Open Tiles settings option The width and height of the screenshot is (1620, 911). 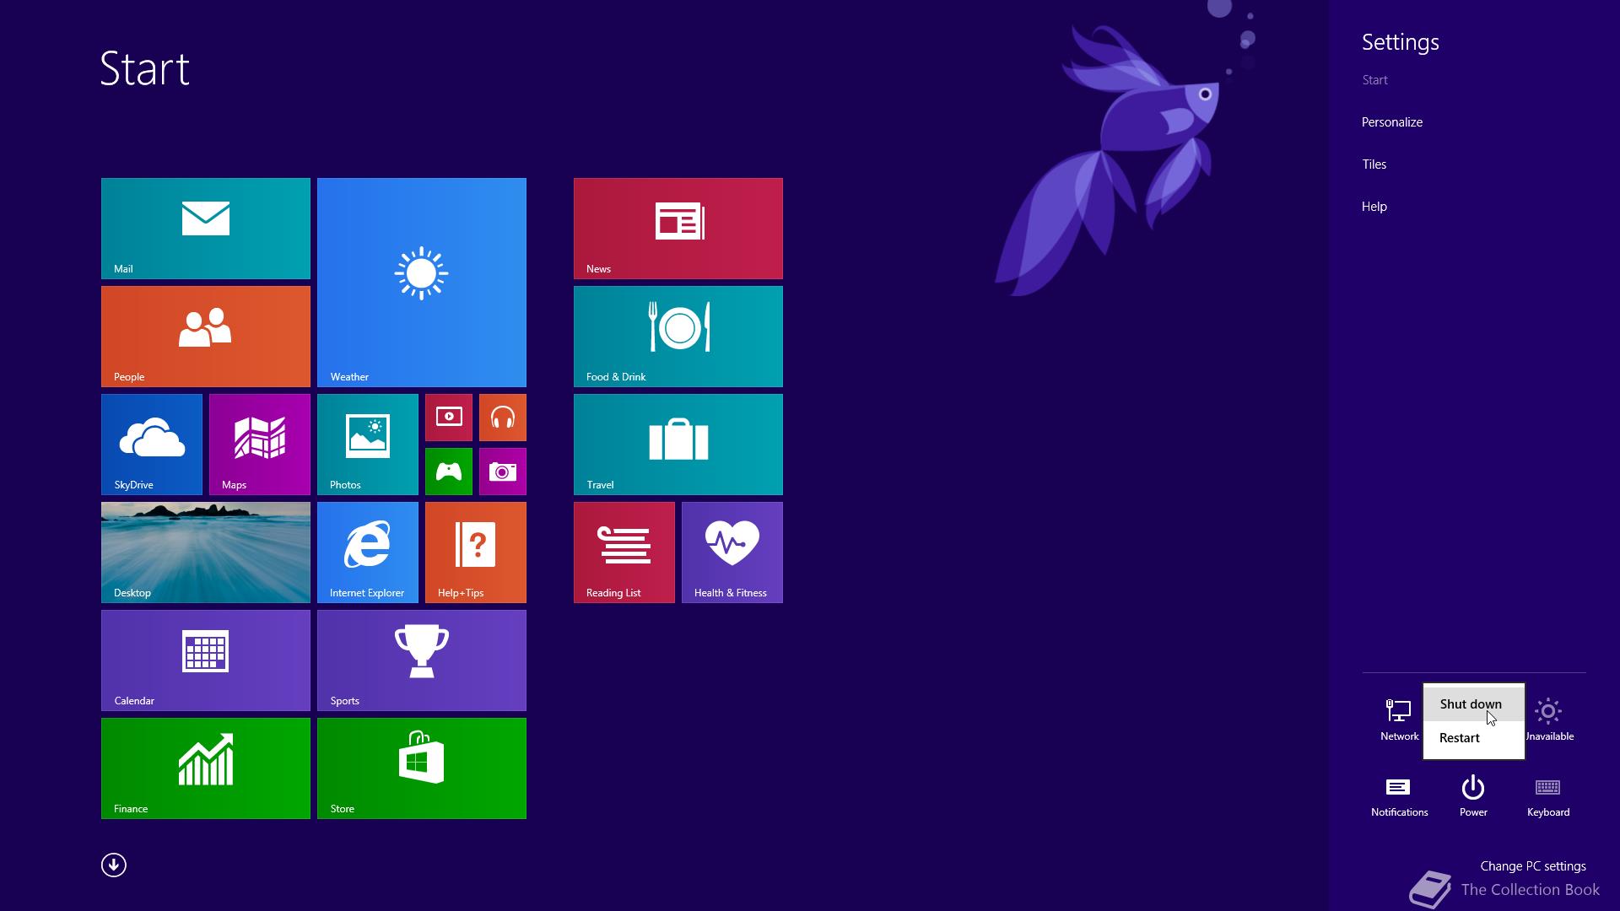(x=1374, y=164)
